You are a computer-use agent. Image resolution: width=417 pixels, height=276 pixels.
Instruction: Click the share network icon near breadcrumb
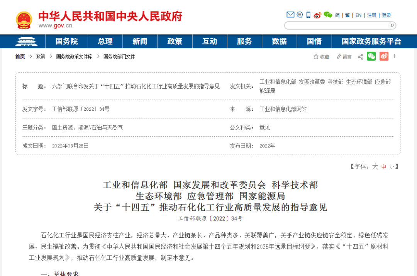tap(360, 56)
